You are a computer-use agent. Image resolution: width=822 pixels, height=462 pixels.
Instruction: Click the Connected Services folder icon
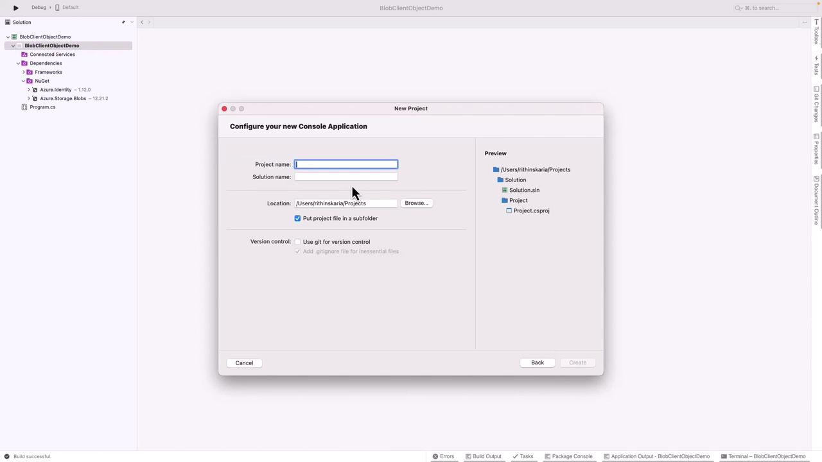point(24,55)
